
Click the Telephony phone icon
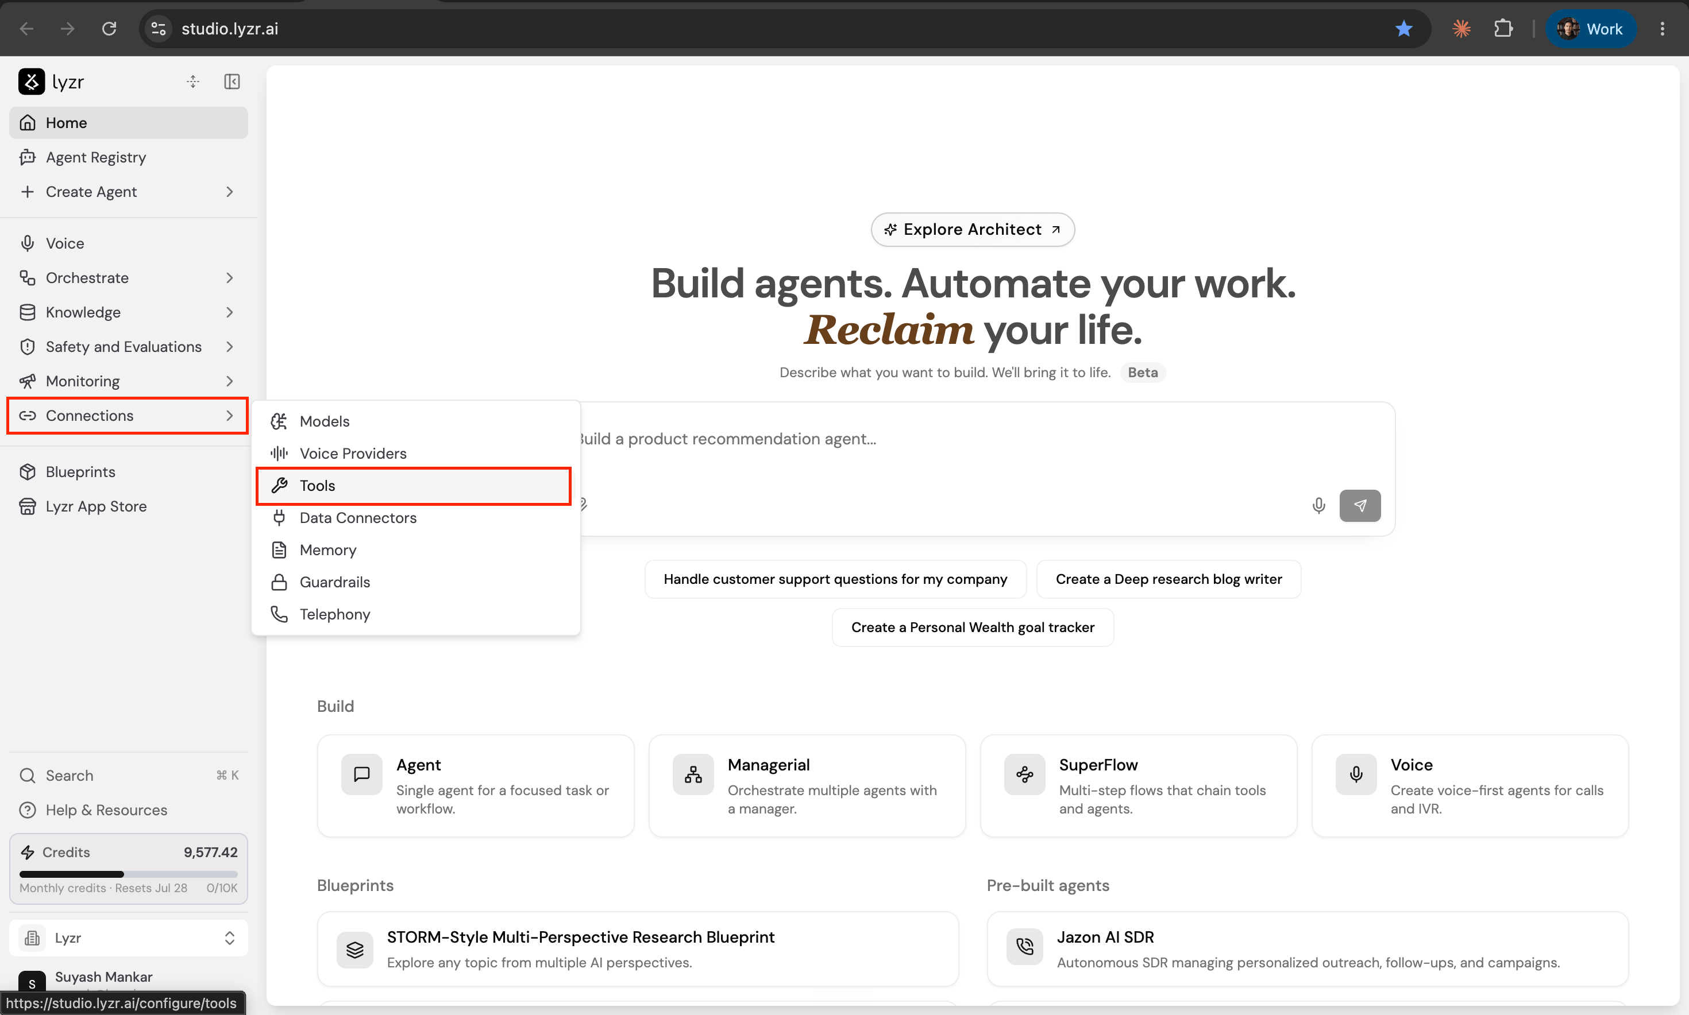pyautogui.click(x=279, y=614)
